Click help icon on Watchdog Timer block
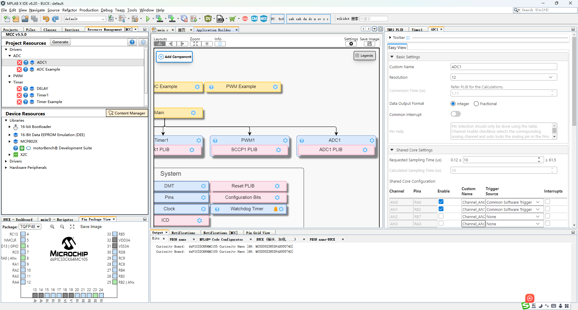The width and height of the screenshot is (578, 310). click(217, 209)
